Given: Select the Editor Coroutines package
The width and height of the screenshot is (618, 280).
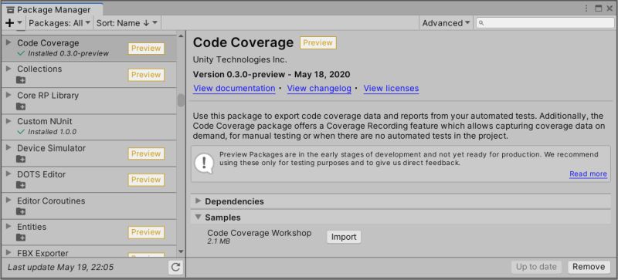Looking at the screenshot, I should tap(89, 206).
